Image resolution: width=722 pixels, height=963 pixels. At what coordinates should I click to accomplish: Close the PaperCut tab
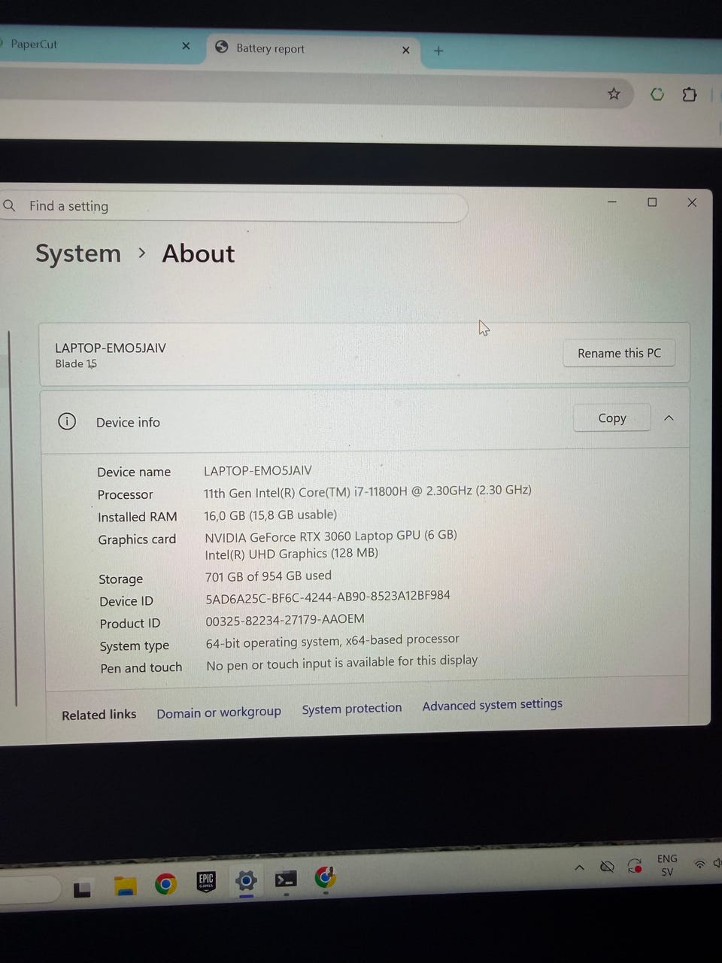click(186, 46)
